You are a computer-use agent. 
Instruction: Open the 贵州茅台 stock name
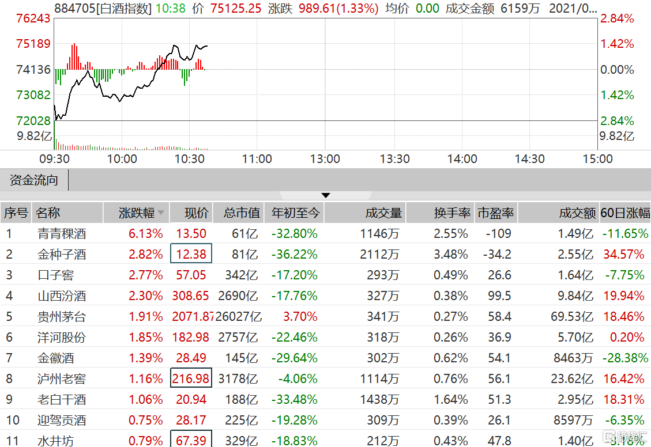tap(62, 316)
